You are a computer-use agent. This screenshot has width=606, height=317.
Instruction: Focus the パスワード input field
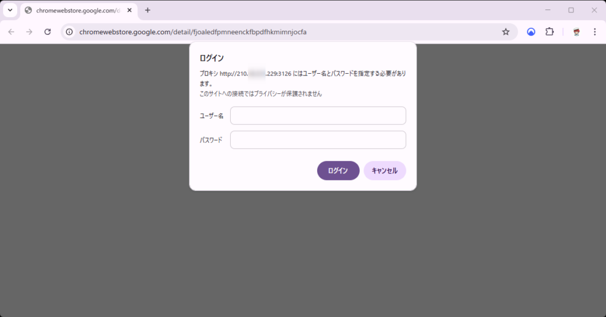(318, 140)
